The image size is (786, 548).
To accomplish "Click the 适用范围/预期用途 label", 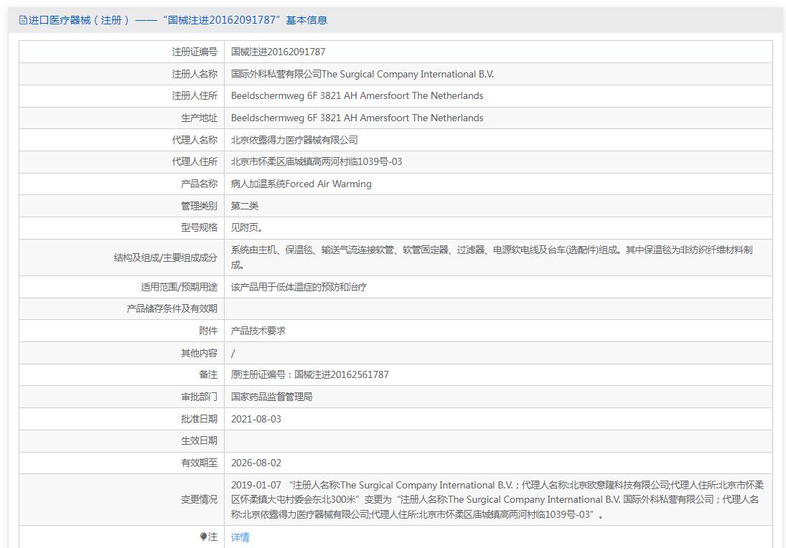I will [x=179, y=287].
